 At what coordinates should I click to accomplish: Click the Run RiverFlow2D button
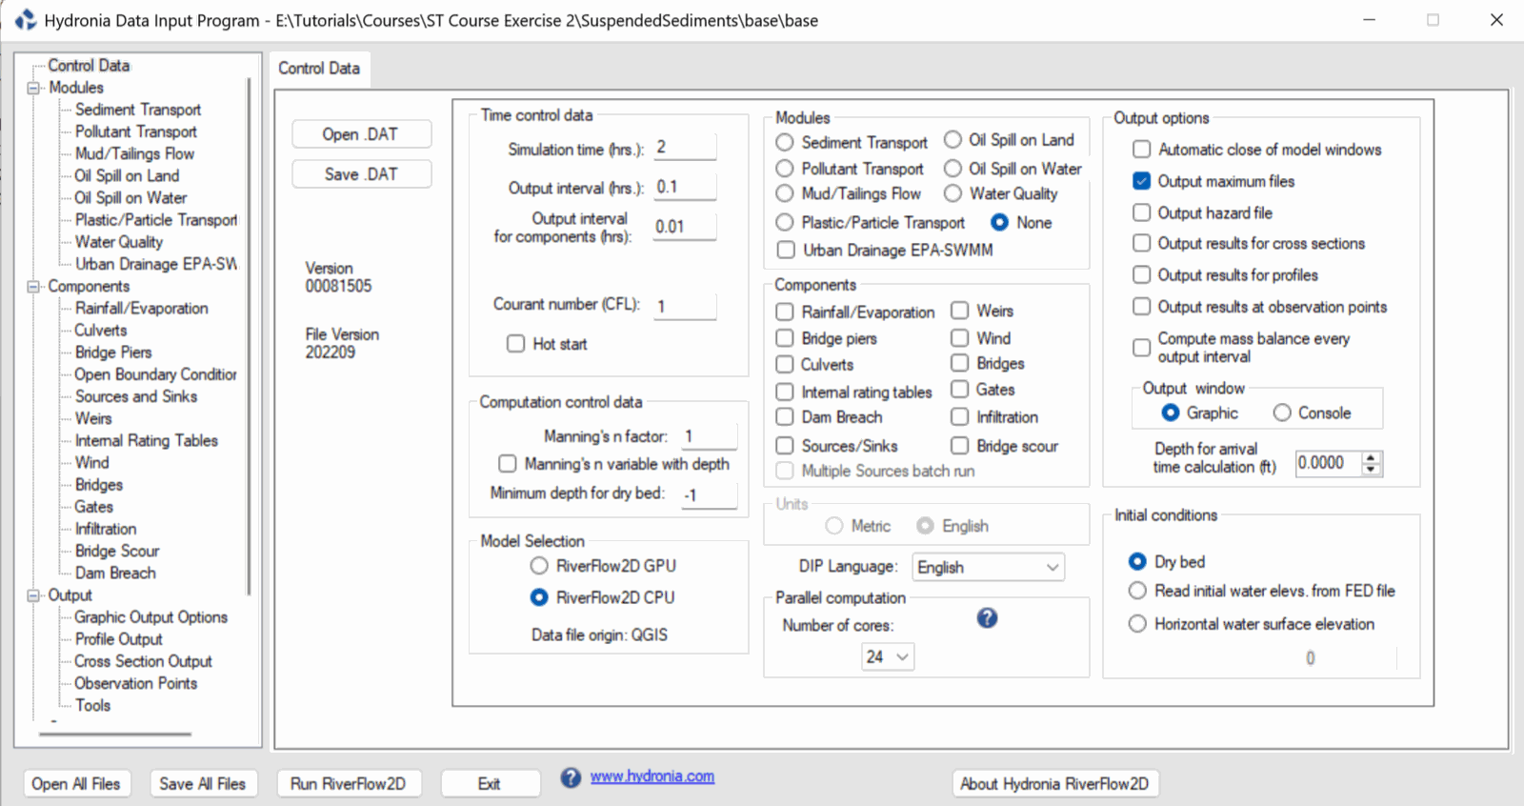tap(348, 783)
